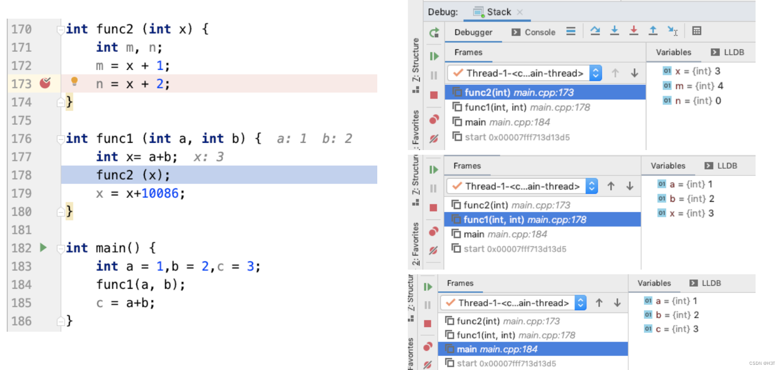783x370 pixels.
Task: Resume program in panel with func1(int, int) frame selected
Action: (x=434, y=169)
